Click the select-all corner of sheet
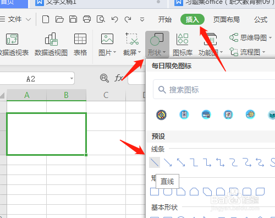The height and width of the screenshot is (218, 275). click(2, 95)
